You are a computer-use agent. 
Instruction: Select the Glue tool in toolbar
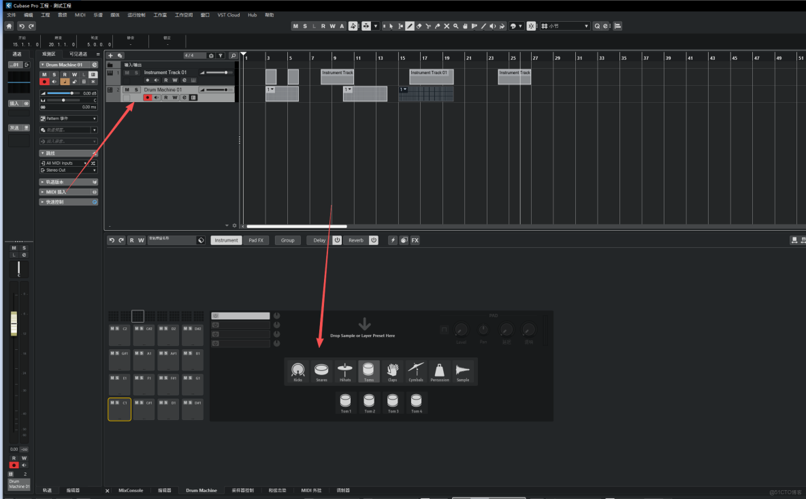(x=438, y=26)
